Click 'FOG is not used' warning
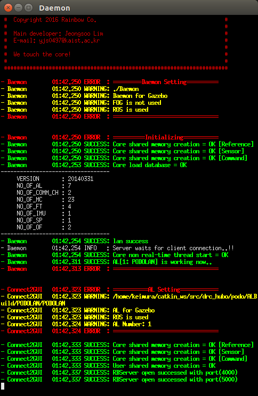This screenshot has height=396, width=258. 137,103
